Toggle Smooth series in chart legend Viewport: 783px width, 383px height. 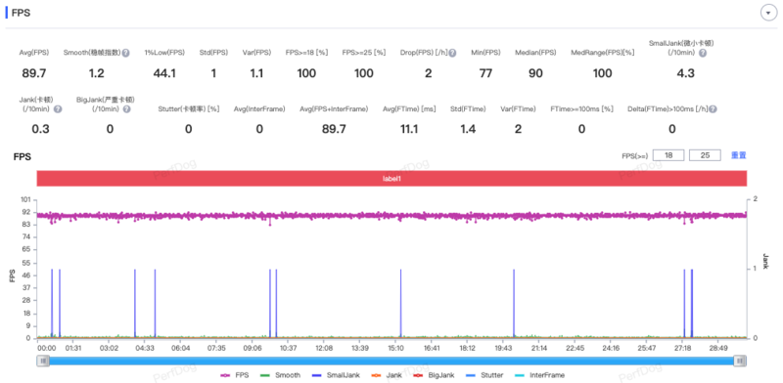point(281,375)
